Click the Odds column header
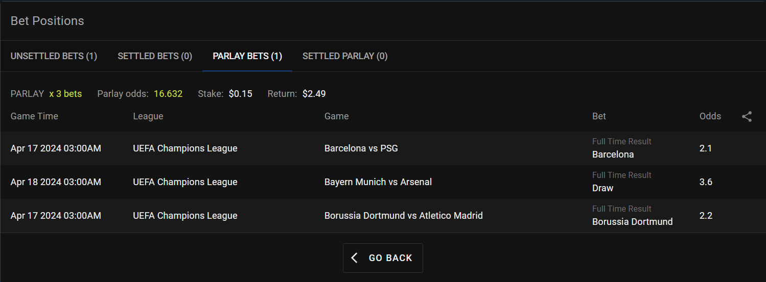The height and width of the screenshot is (282, 766). click(x=710, y=116)
